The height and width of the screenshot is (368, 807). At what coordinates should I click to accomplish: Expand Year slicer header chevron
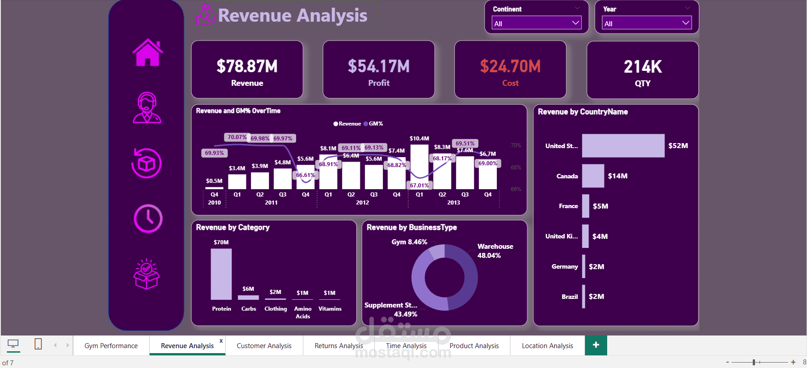coord(688,8)
